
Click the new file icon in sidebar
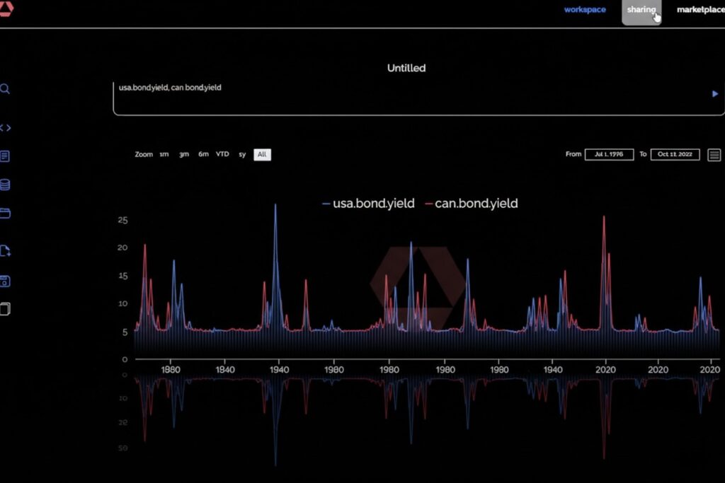tap(5, 250)
